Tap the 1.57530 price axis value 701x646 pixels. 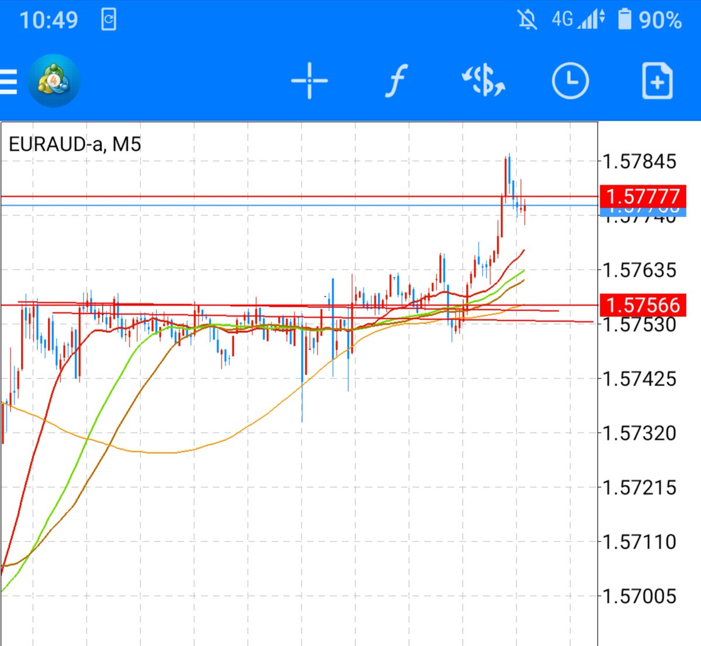pos(640,325)
